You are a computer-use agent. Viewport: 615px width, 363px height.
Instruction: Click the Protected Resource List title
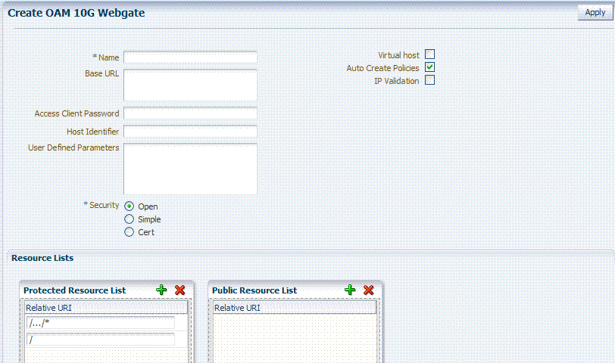pos(74,290)
